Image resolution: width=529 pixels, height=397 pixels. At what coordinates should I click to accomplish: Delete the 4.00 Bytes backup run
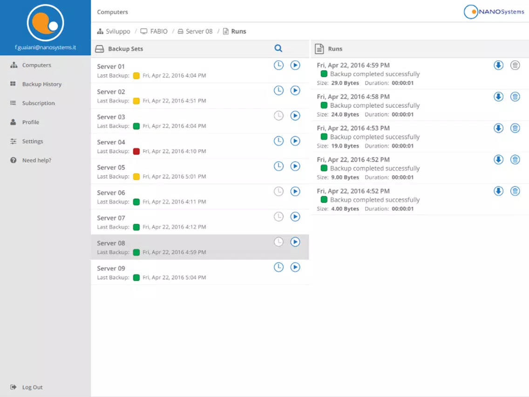point(515,191)
